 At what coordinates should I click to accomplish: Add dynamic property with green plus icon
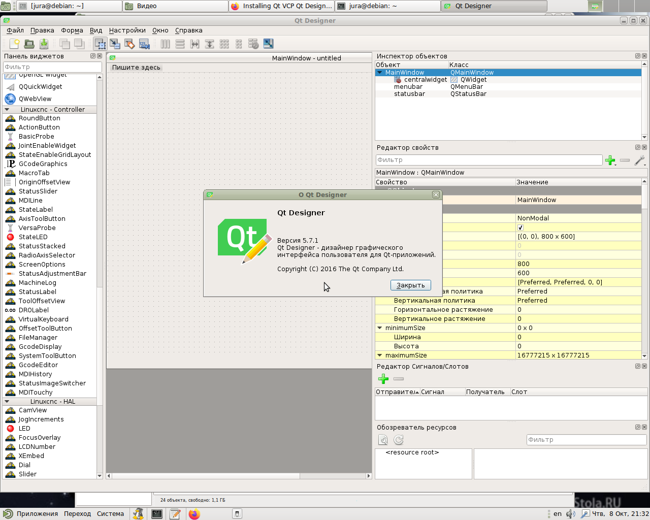pyautogui.click(x=610, y=160)
